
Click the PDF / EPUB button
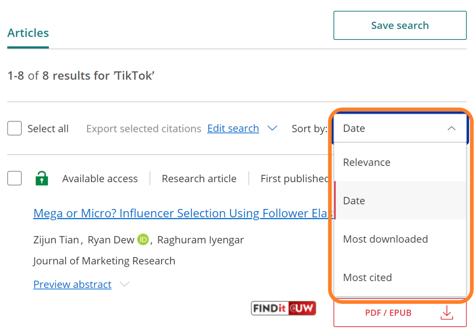coord(388,312)
